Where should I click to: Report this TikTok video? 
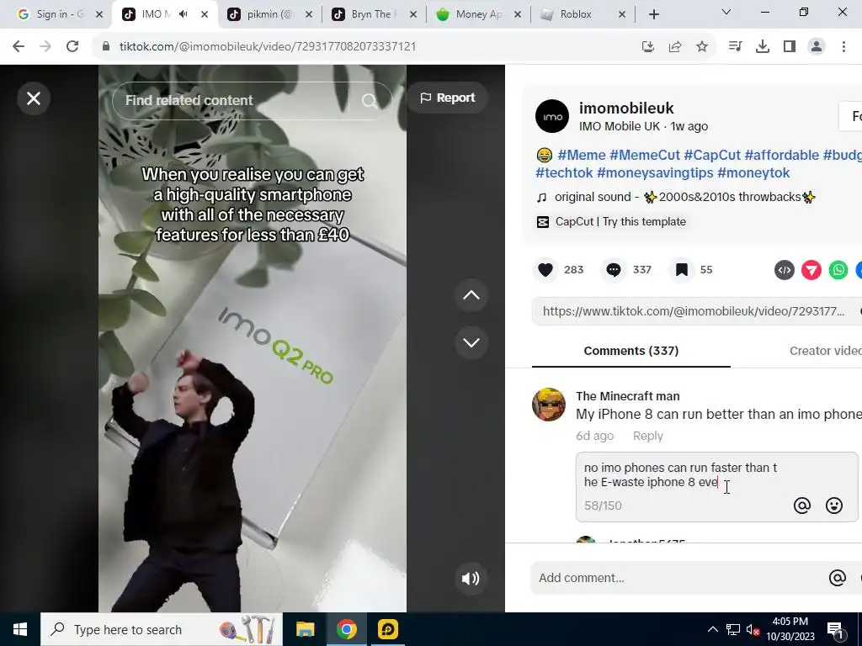[448, 98]
